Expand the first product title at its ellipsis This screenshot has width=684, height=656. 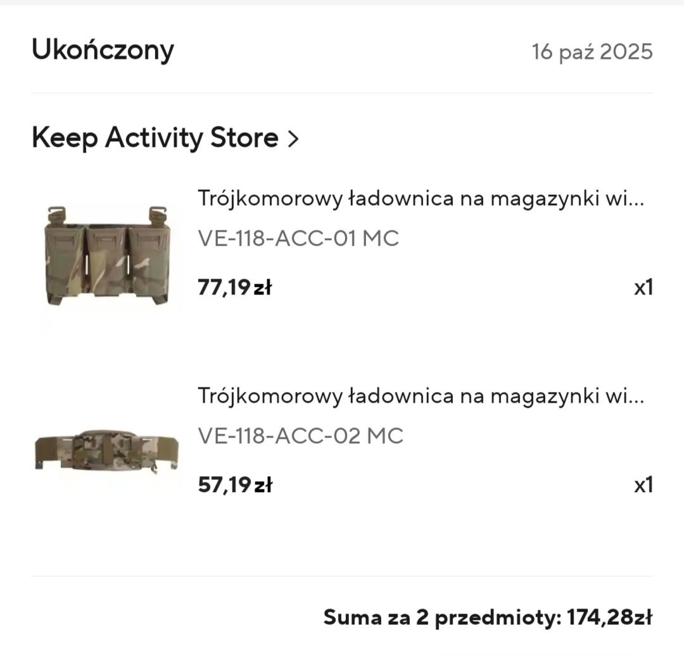point(636,200)
